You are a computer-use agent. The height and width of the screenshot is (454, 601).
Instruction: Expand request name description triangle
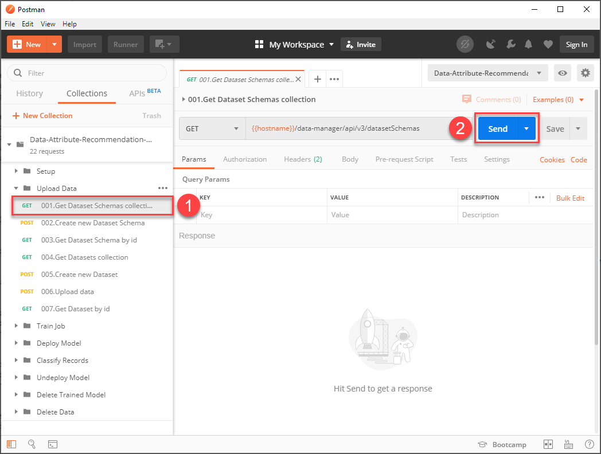pos(184,99)
